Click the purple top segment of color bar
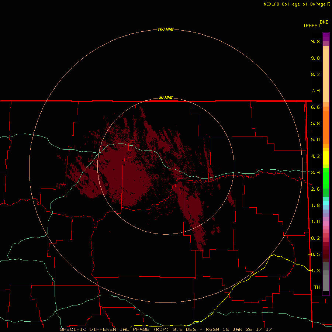This screenshot has width=332, height=332. click(326, 37)
